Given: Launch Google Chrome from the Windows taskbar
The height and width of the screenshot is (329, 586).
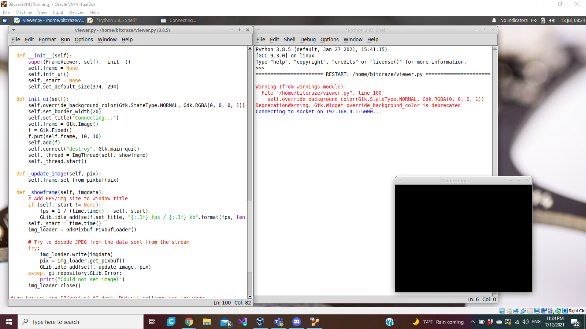Looking at the screenshot, I should pyautogui.click(x=189, y=322).
